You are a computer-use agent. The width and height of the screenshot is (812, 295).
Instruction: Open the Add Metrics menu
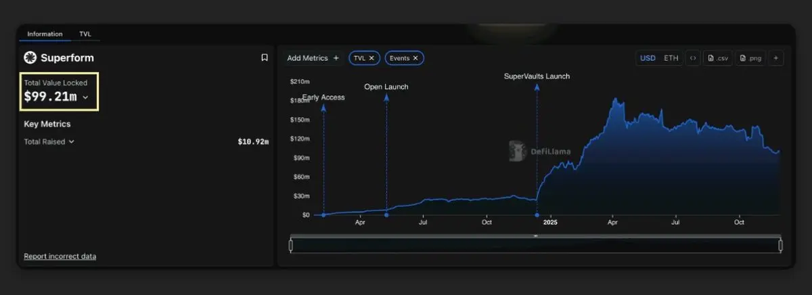(313, 58)
